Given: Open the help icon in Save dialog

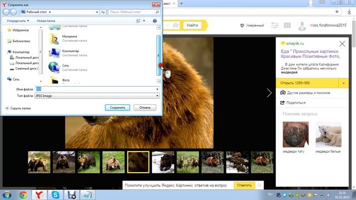Looking at the screenshot, I should [155, 21].
